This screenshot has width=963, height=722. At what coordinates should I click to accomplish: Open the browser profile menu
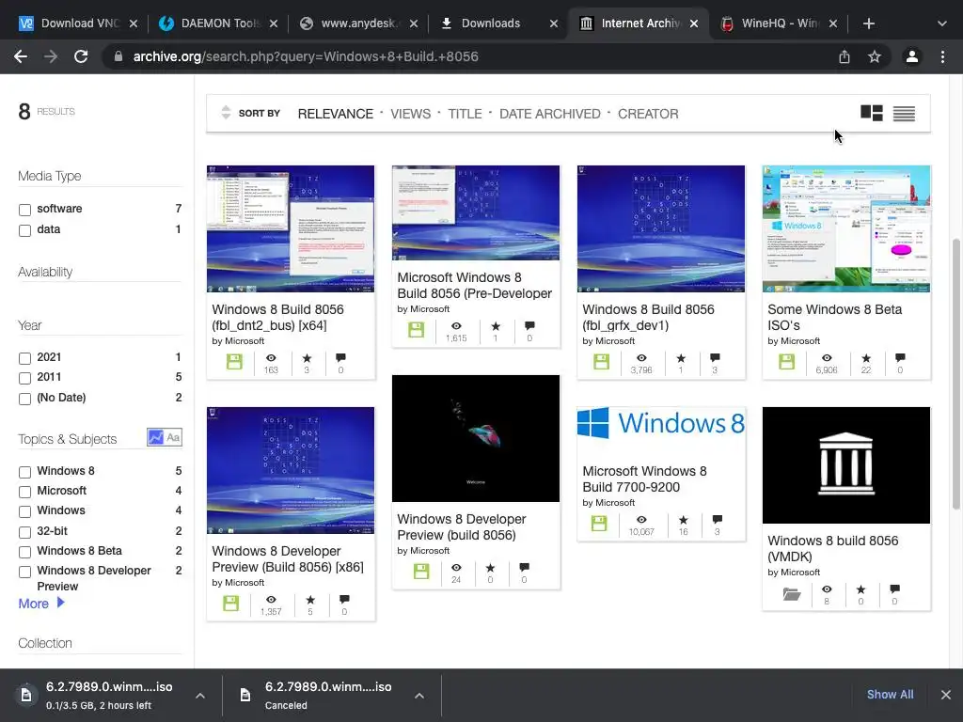912,56
